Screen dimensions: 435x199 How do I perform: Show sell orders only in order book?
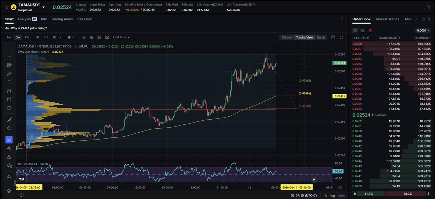(370, 30)
